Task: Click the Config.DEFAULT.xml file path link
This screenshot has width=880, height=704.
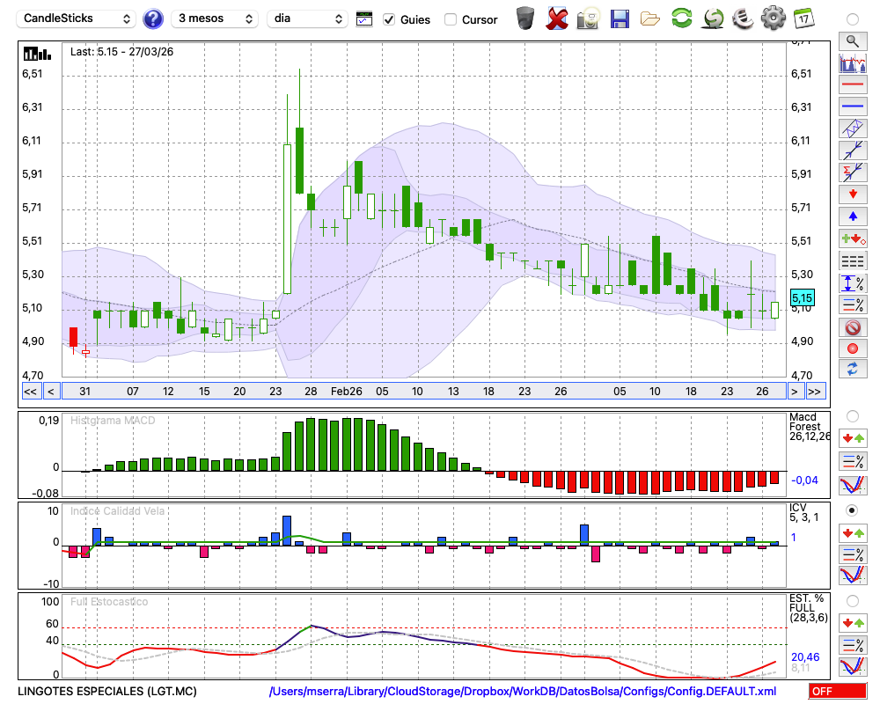Action: click(x=523, y=692)
